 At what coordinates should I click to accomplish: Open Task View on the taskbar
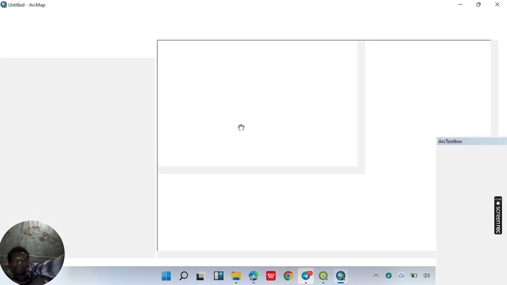(200, 276)
